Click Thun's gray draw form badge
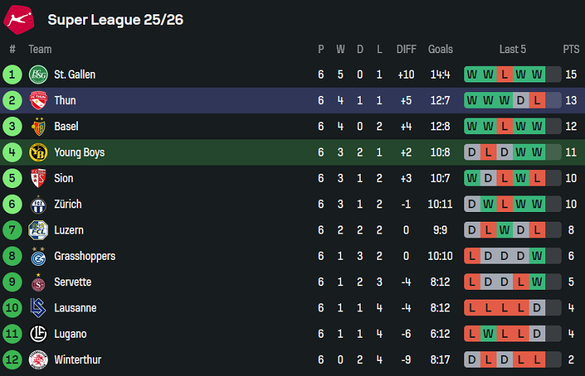The width and height of the screenshot is (585, 376). (x=520, y=100)
